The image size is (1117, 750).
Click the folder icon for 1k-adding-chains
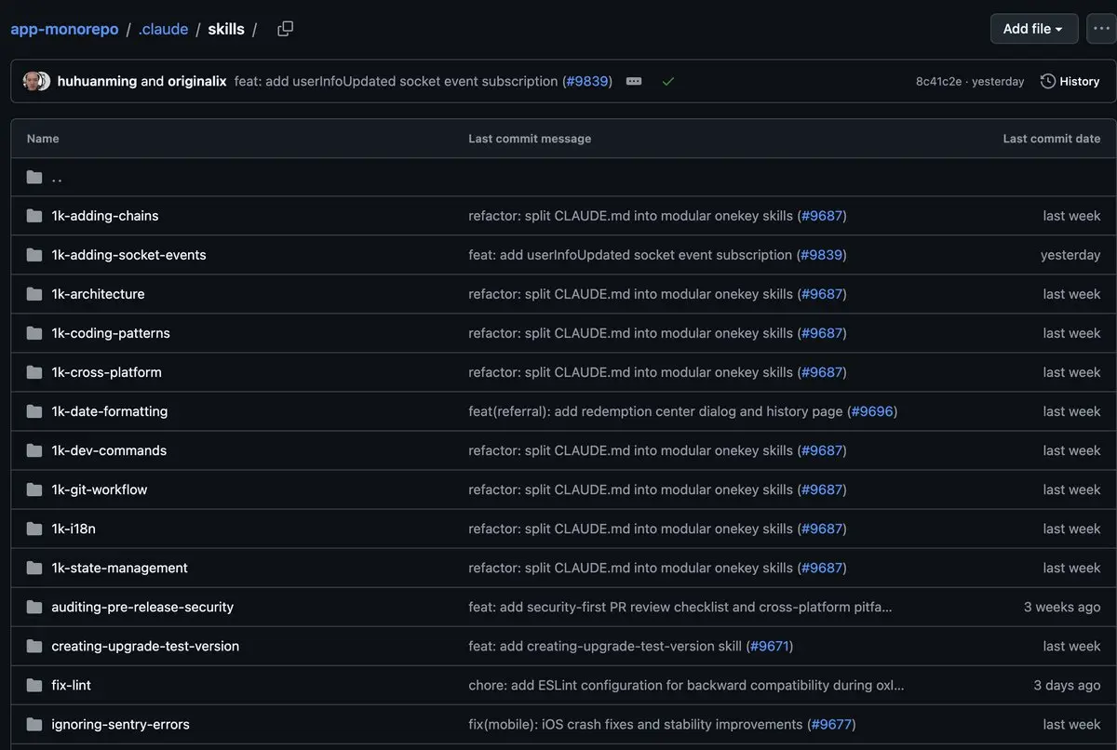34,216
